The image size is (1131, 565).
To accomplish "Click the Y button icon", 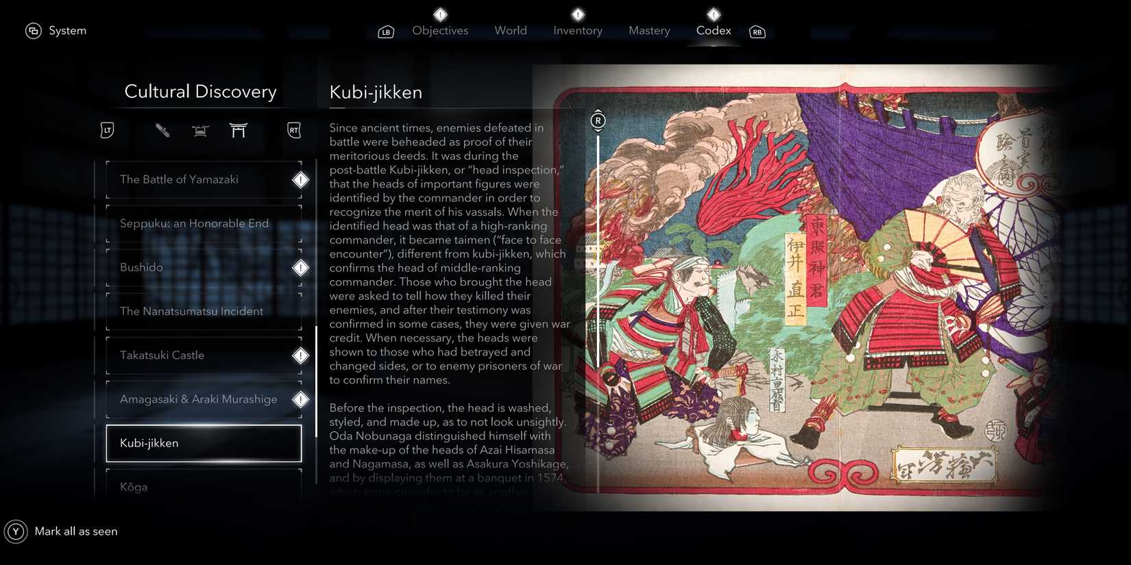I will pyautogui.click(x=16, y=531).
